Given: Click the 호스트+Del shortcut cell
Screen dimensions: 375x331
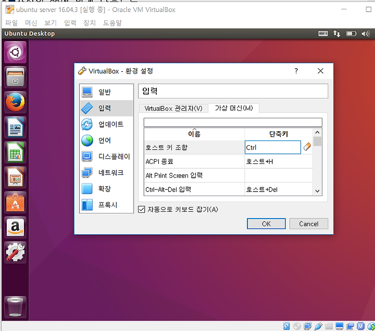Looking at the screenshot, I should tap(278, 189).
